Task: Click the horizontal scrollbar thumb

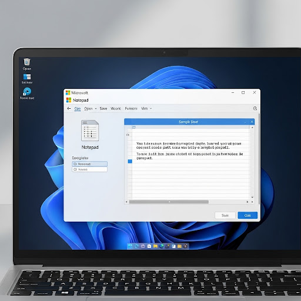Action: pos(169,202)
